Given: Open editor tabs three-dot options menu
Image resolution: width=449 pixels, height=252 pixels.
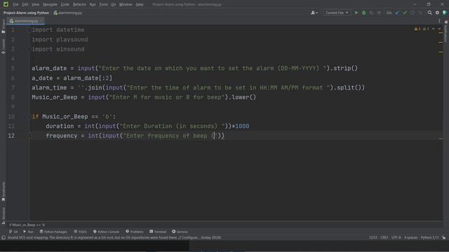Looking at the screenshot, I should (439, 21).
